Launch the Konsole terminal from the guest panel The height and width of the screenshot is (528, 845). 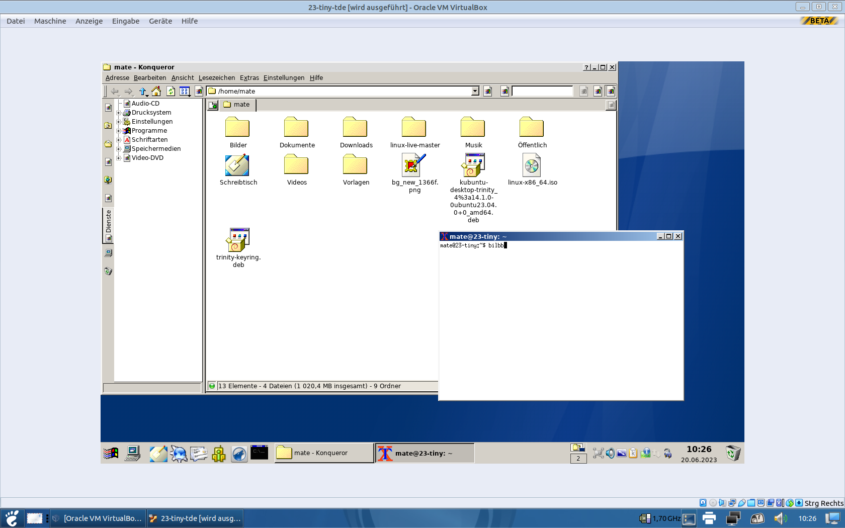coord(260,453)
